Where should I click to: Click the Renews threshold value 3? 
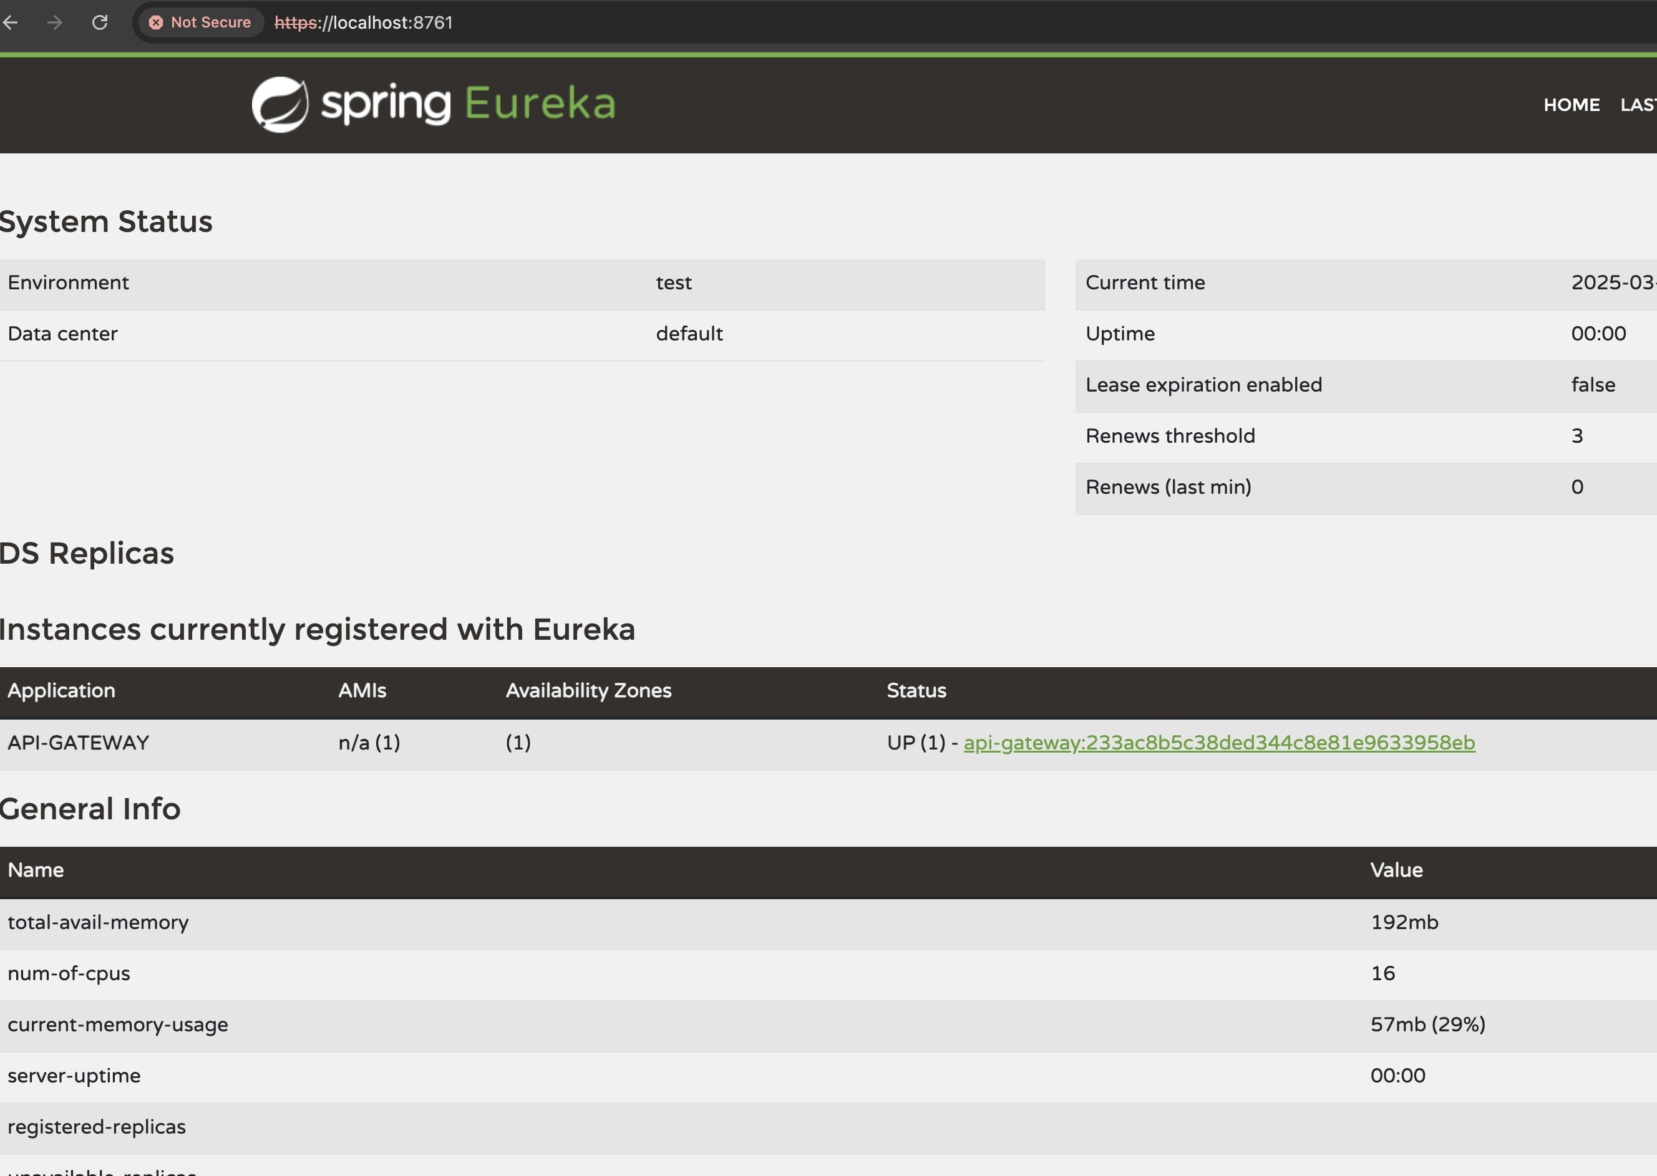point(1577,435)
